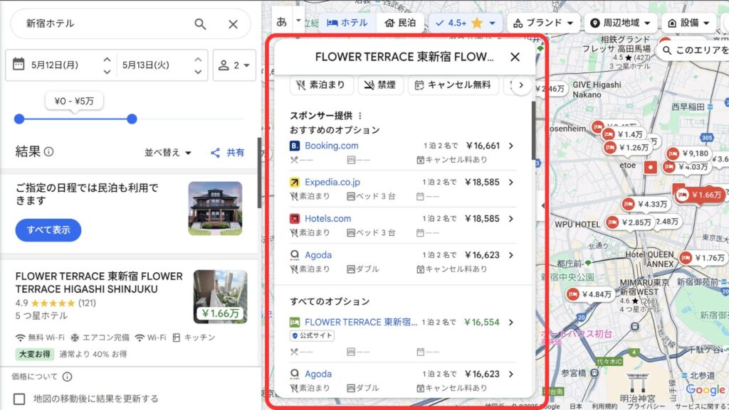The image size is (729, 410).
Task: Open the house thumbnail for 民泊 options
Action: [215, 208]
